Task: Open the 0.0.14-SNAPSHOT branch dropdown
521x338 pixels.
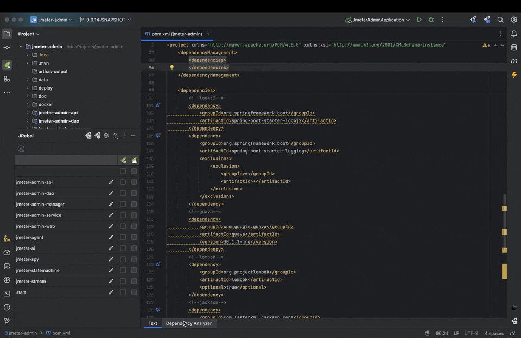Action: [x=105, y=20]
